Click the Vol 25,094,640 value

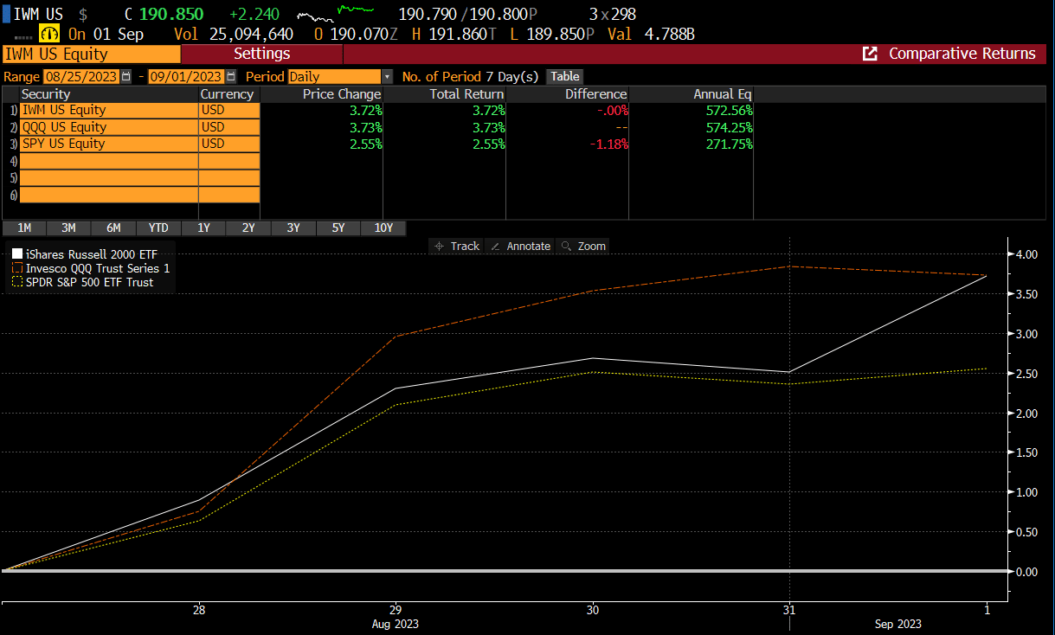234,34
